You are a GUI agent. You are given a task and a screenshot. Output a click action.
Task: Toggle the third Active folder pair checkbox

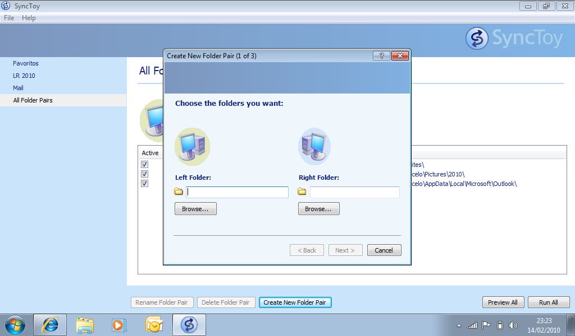tap(144, 184)
